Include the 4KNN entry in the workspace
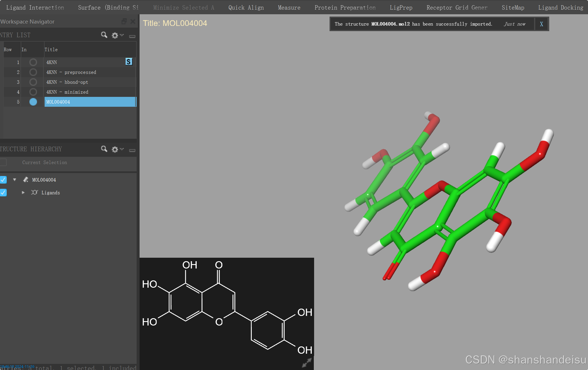The width and height of the screenshot is (588, 370). [x=33, y=62]
